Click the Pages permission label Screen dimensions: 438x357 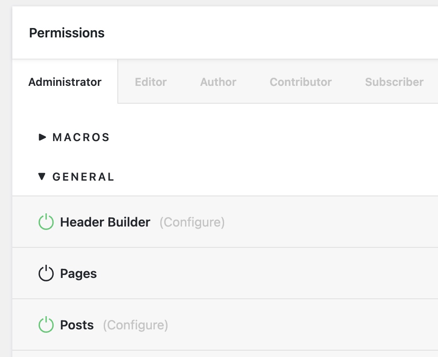coord(79,274)
